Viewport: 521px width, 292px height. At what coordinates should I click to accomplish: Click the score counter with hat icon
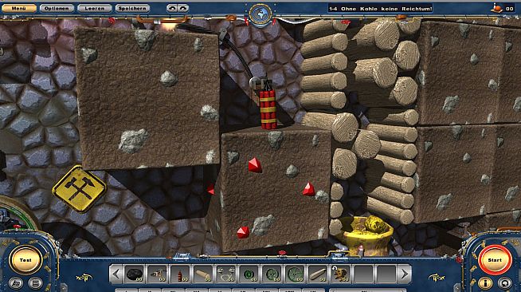tap(503, 8)
